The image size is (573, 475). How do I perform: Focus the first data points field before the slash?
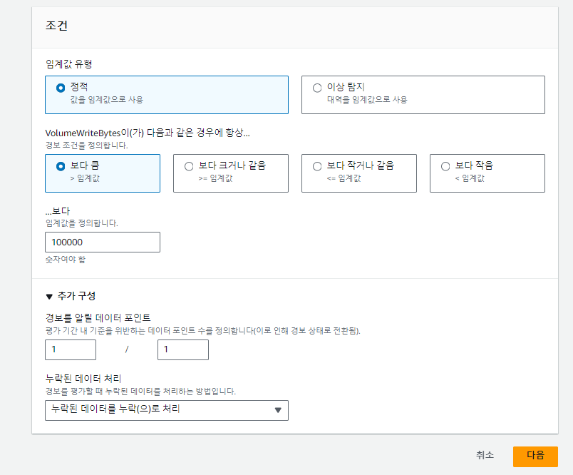(70, 350)
